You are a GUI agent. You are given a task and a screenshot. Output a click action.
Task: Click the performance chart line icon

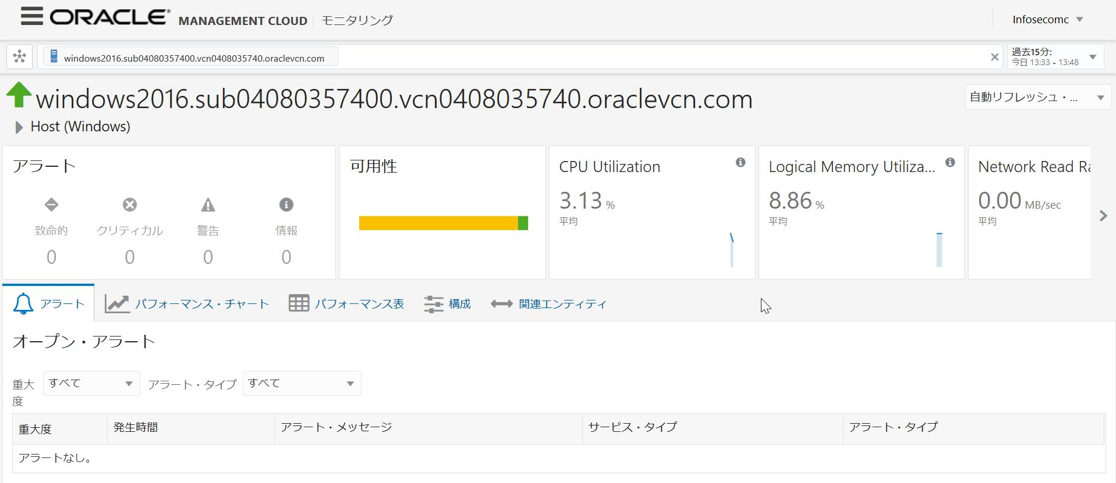pos(117,303)
